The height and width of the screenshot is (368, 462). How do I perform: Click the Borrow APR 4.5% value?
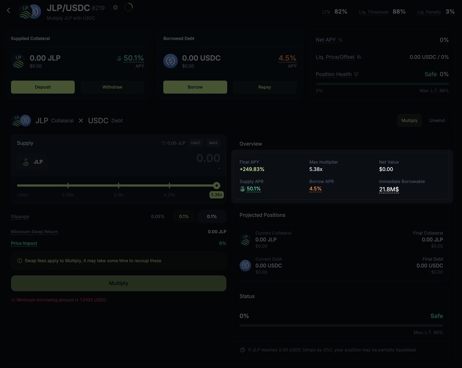[x=315, y=189]
